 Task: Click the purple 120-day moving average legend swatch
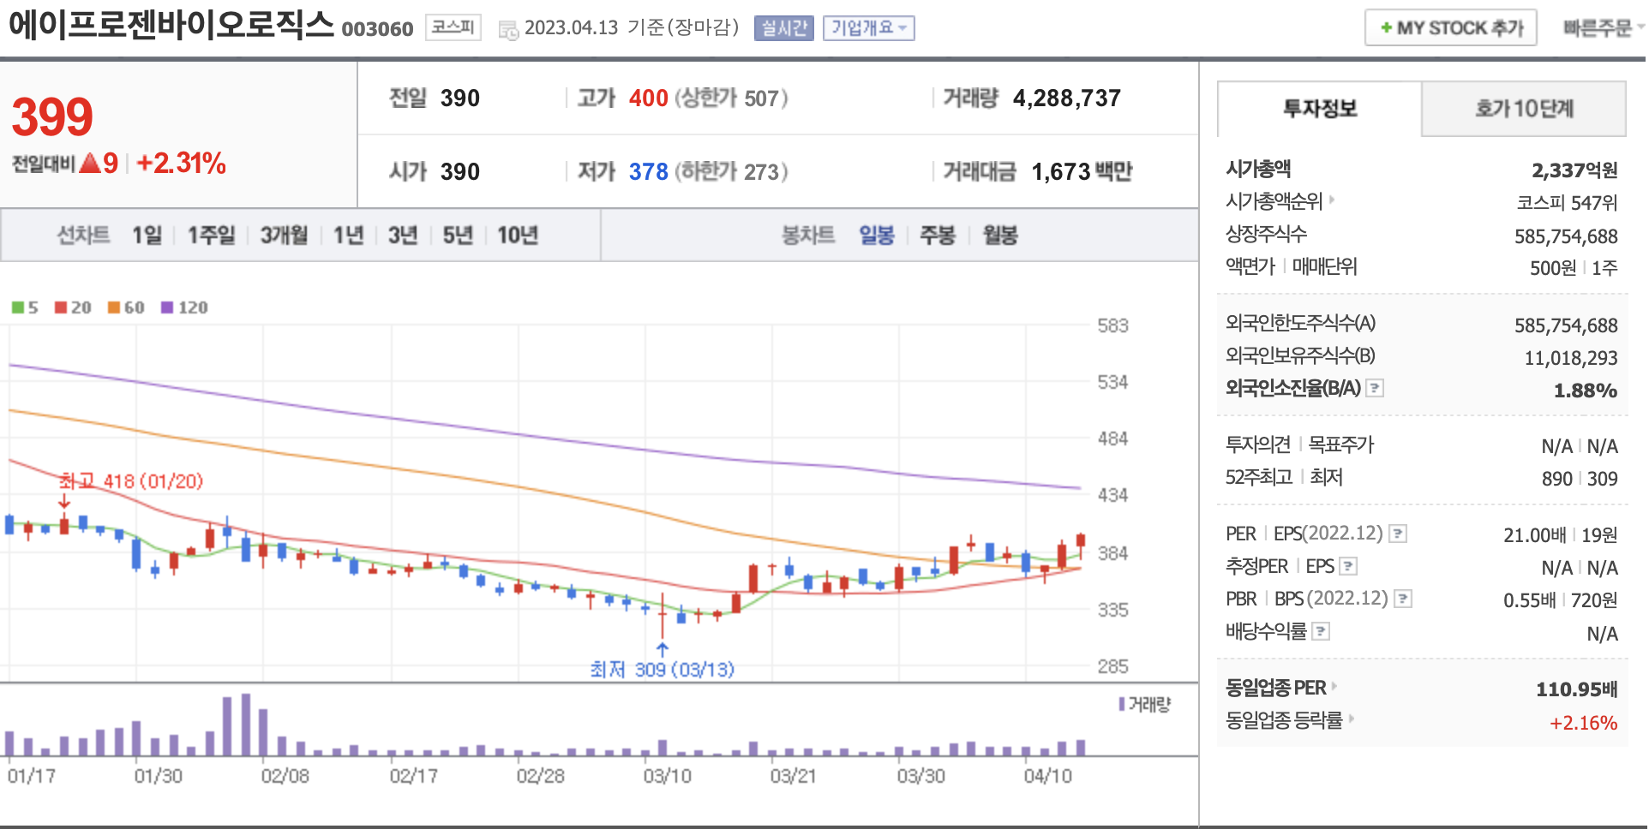167,307
